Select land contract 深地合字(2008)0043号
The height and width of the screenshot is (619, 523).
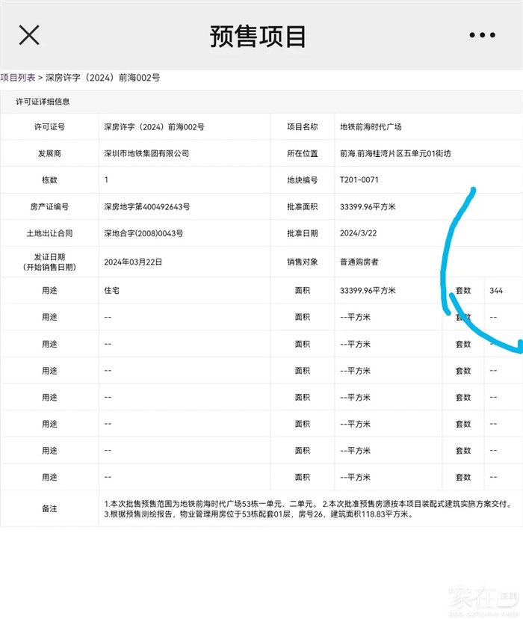point(143,233)
